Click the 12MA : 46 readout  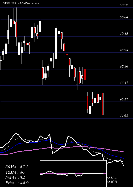[15, 172]
